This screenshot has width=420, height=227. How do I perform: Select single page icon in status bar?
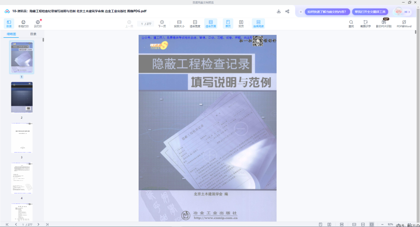(x=320, y=224)
